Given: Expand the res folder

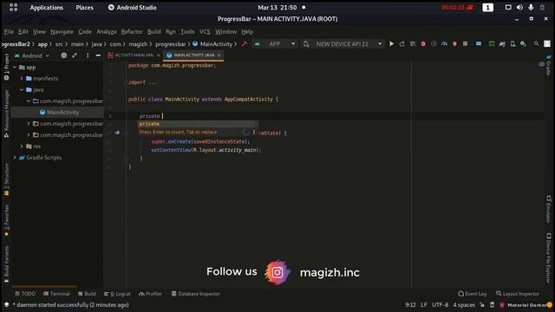Looking at the screenshot, I should (22, 146).
